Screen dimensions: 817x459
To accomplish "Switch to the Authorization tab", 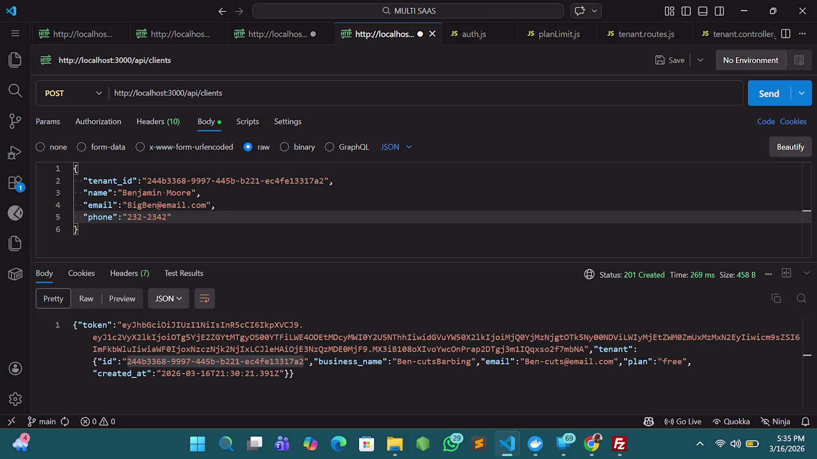I will click(98, 121).
